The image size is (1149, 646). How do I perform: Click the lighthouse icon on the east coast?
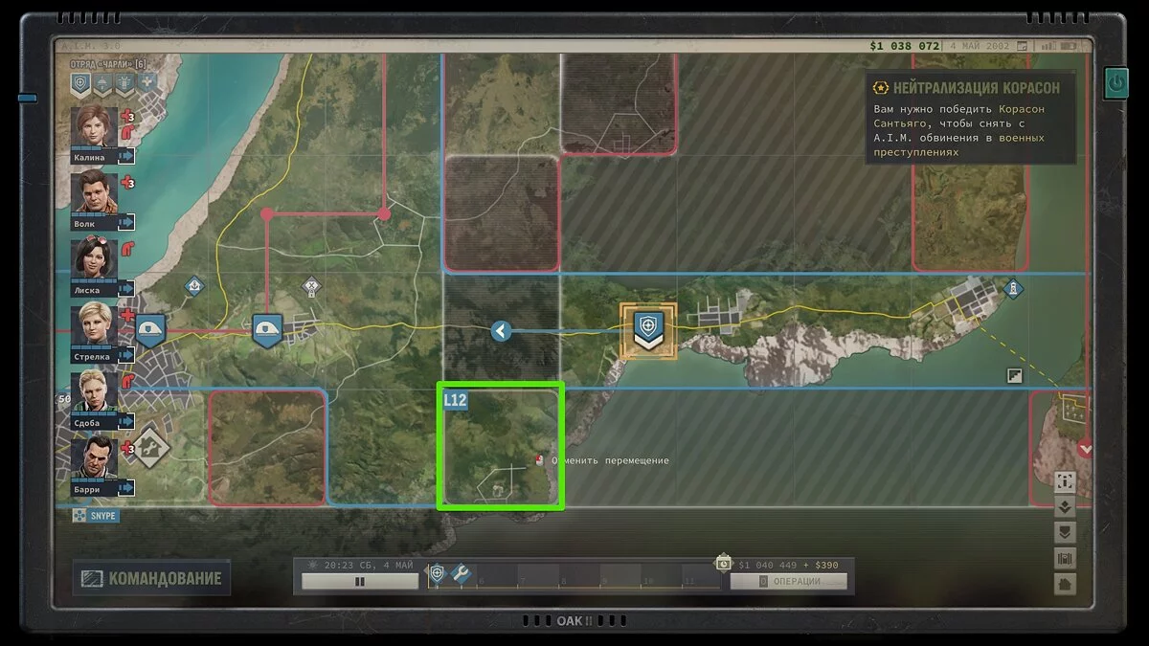1012,287
